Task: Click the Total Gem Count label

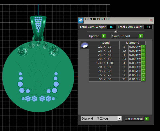Action: click(130, 27)
